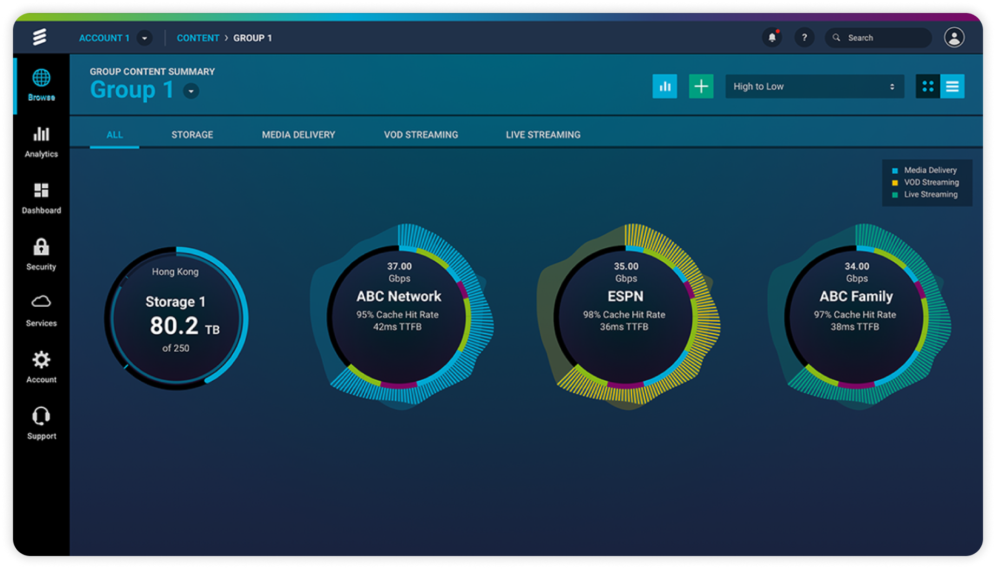Switch to list view
This screenshot has width=996, height=569.
point(952,87)
